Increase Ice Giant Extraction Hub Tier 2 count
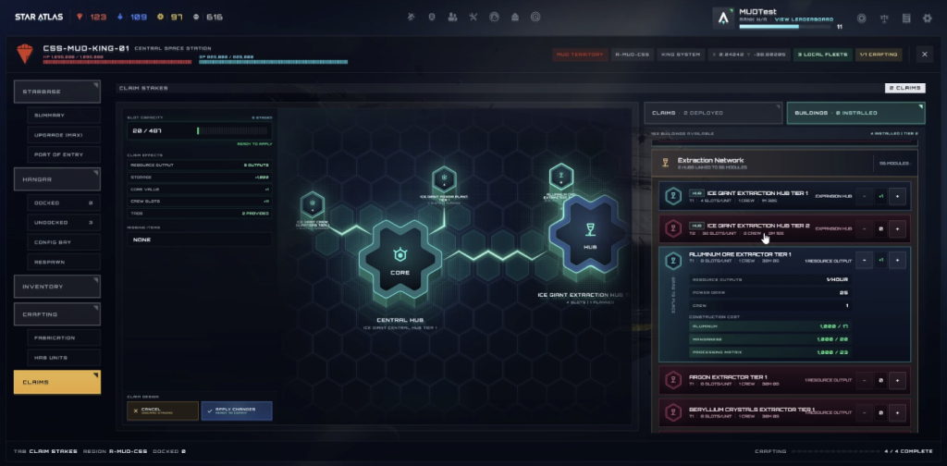The width and height of the screenshot is (947, 466). [x=897, y=228]
